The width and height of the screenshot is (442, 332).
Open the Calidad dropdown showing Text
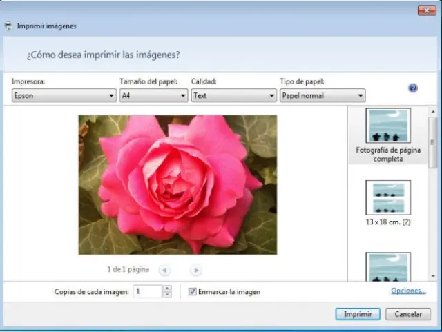tap(233, 96)
